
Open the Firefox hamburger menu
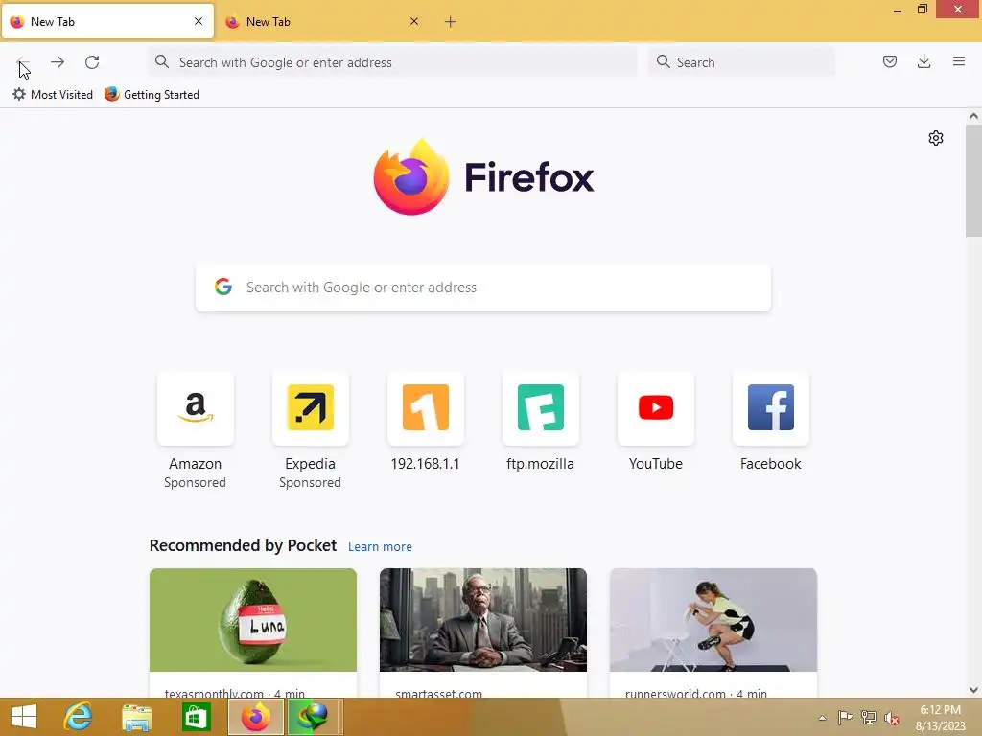pos(958,61)
